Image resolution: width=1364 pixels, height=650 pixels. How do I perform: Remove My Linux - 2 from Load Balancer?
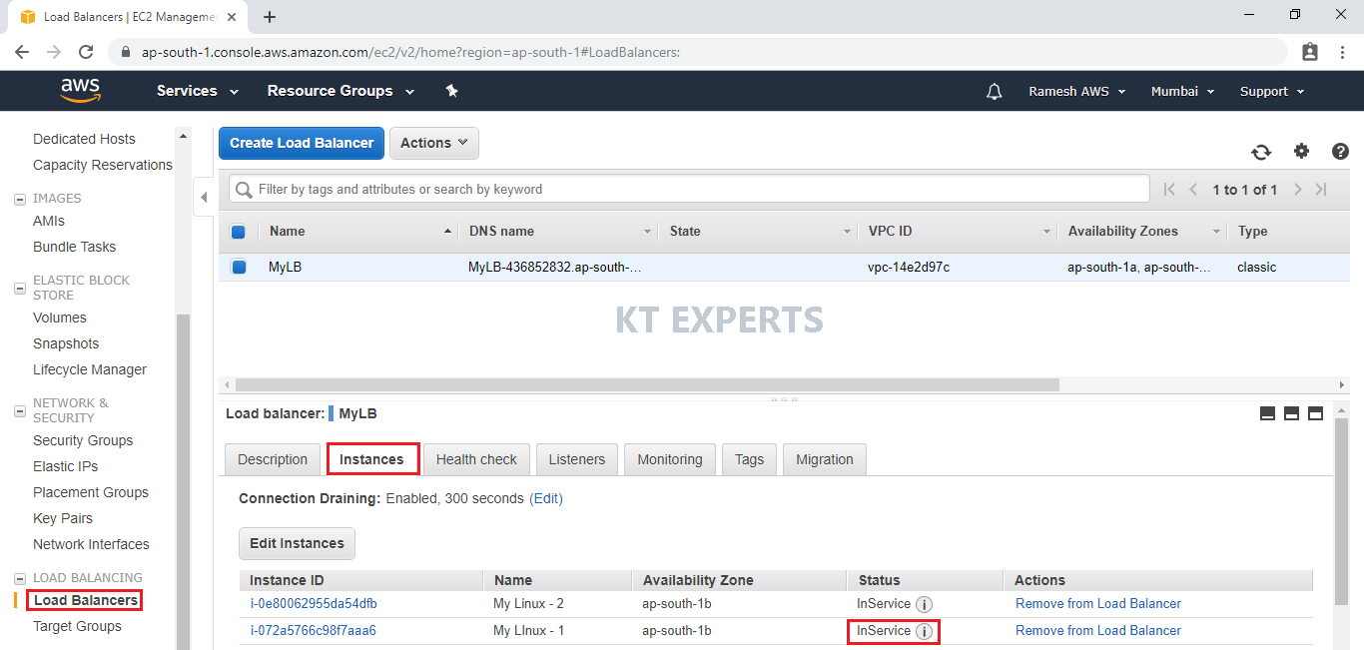pos(1098,604)
